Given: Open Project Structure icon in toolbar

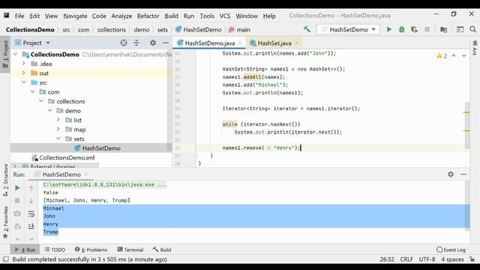Looking at the screenshot, I should point(443,29).
